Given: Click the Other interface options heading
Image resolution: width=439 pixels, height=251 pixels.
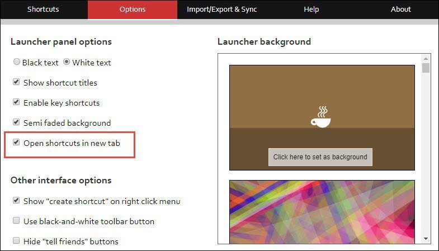Looking at the screenshot, I should (61, 181).
